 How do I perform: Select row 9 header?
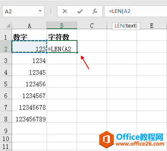point(6,128)
